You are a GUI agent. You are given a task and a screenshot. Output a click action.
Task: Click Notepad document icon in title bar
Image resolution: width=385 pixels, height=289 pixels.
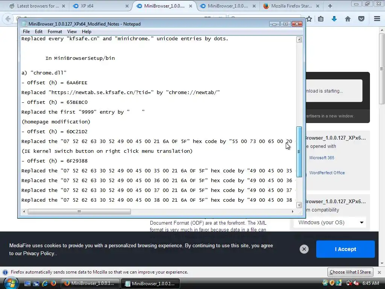(x=24, y=24)
